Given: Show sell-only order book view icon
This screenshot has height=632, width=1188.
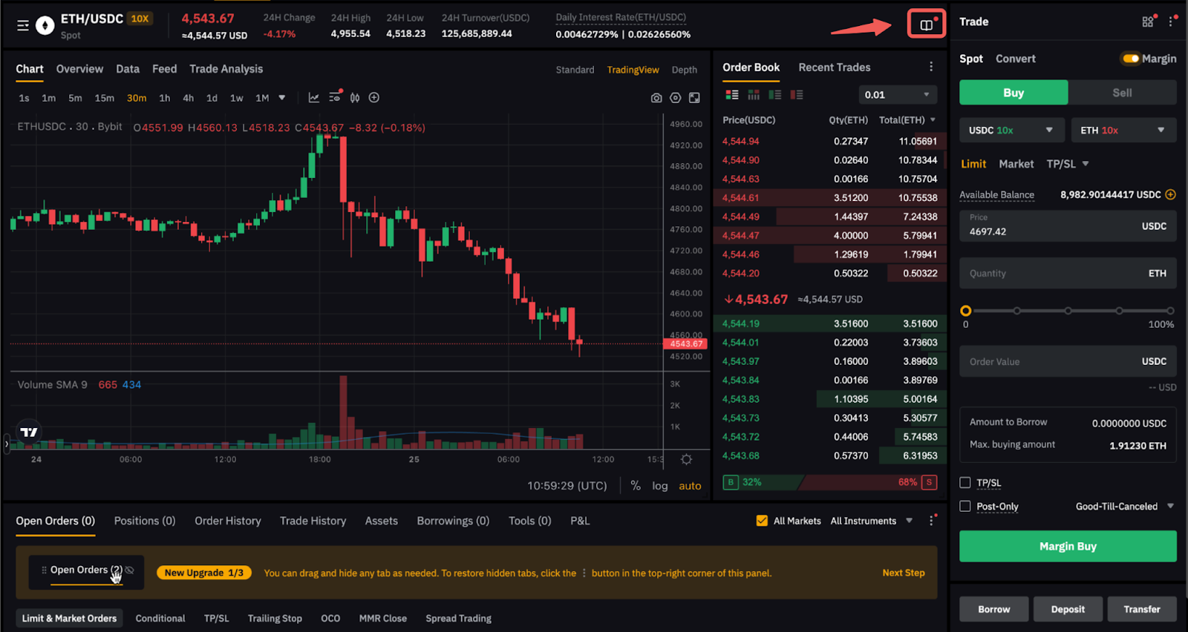Looking at the screenshot, I should pyautogui.click(x=797, y=95).
